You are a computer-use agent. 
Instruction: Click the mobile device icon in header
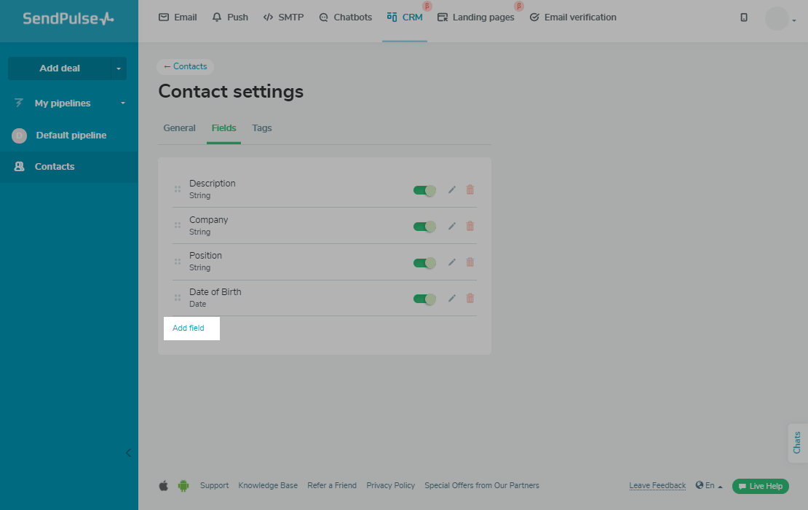coord(744,17)
